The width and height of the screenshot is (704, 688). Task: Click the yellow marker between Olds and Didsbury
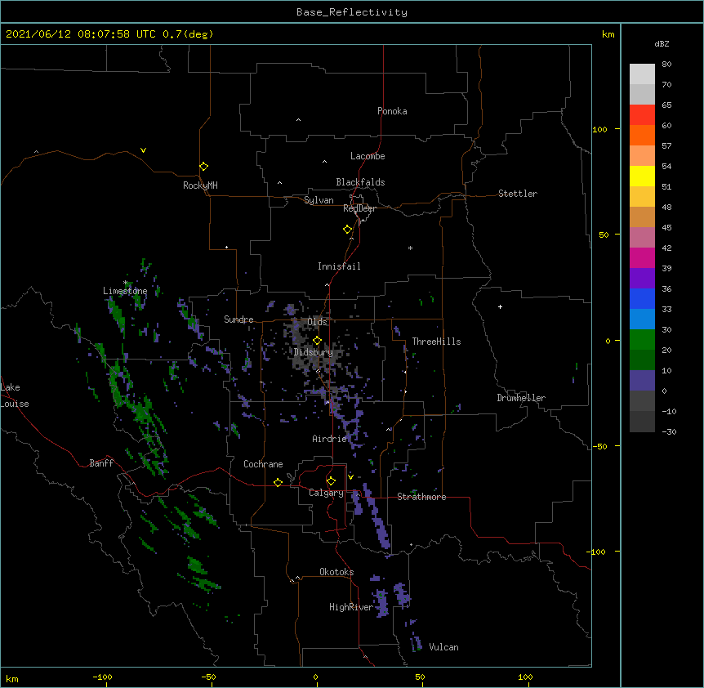pos(317,340)
